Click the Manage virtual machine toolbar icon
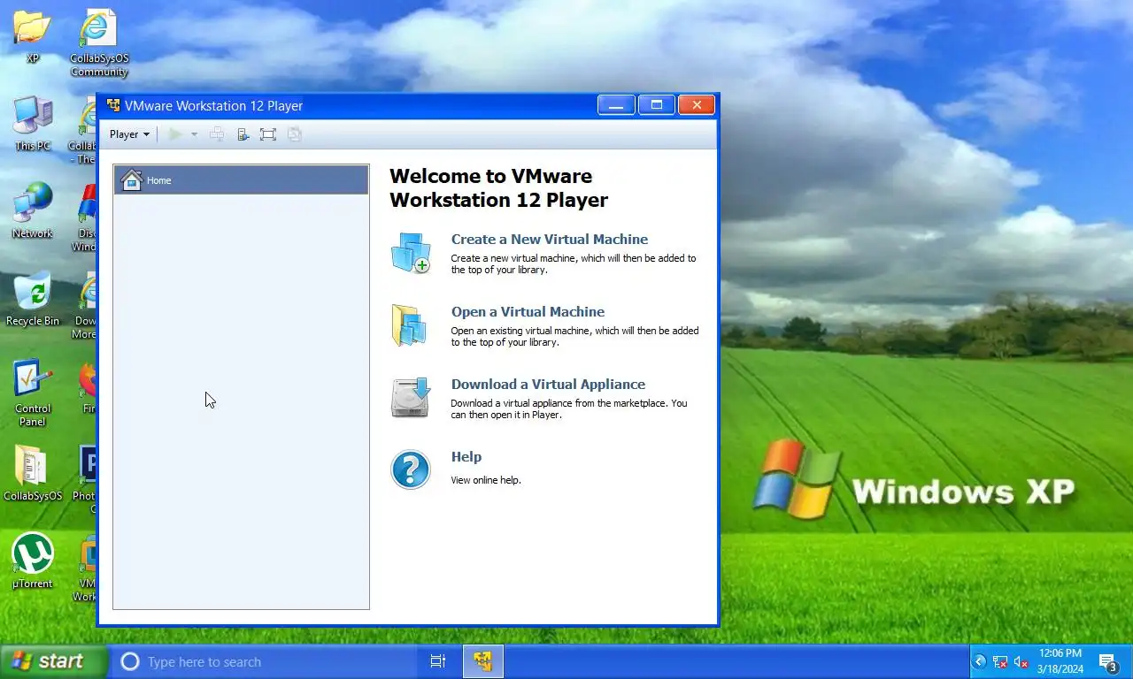This screenshot has width=1133, height=679. [243, 134]
